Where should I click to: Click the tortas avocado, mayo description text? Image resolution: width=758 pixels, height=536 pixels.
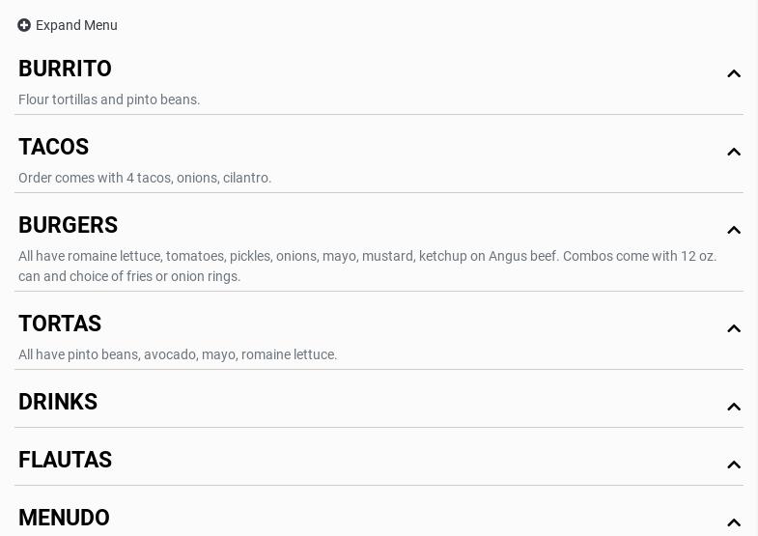click(x=178, y=354)
